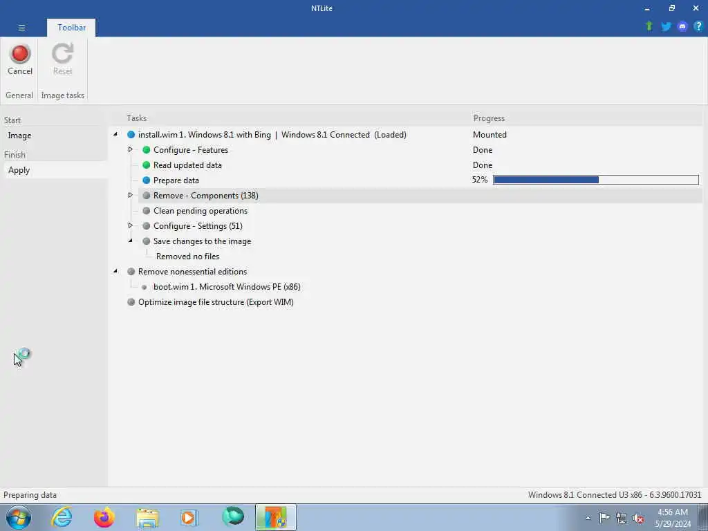Open the network tray icon
This screenshot has height=531, width=708.
tap(622, 519)
